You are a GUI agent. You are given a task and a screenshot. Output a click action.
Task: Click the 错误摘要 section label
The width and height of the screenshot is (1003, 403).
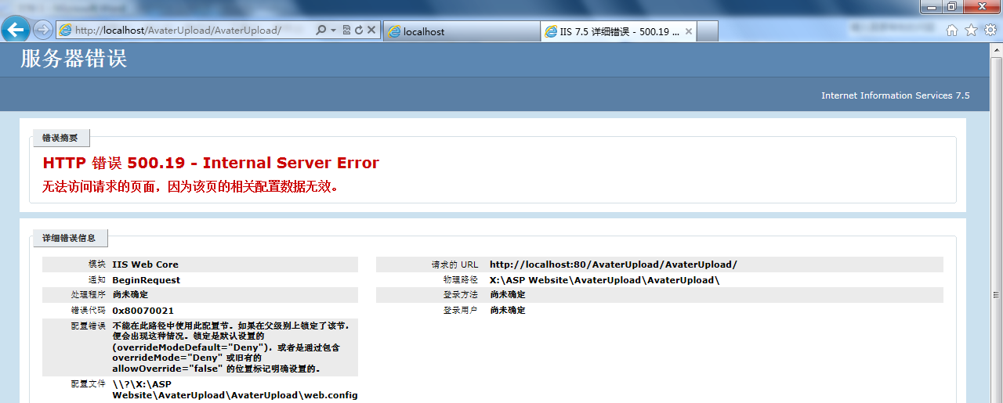pyautogui.click(x=60, y=138)
